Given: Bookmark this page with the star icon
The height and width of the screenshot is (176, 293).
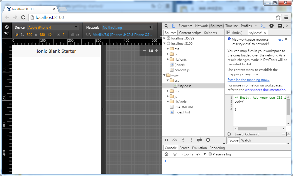Looking at the screenshot, I should (278, 17).
